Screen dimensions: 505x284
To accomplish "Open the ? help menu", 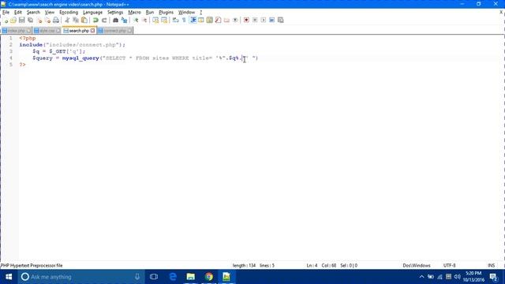I will [x=201, y=13].
